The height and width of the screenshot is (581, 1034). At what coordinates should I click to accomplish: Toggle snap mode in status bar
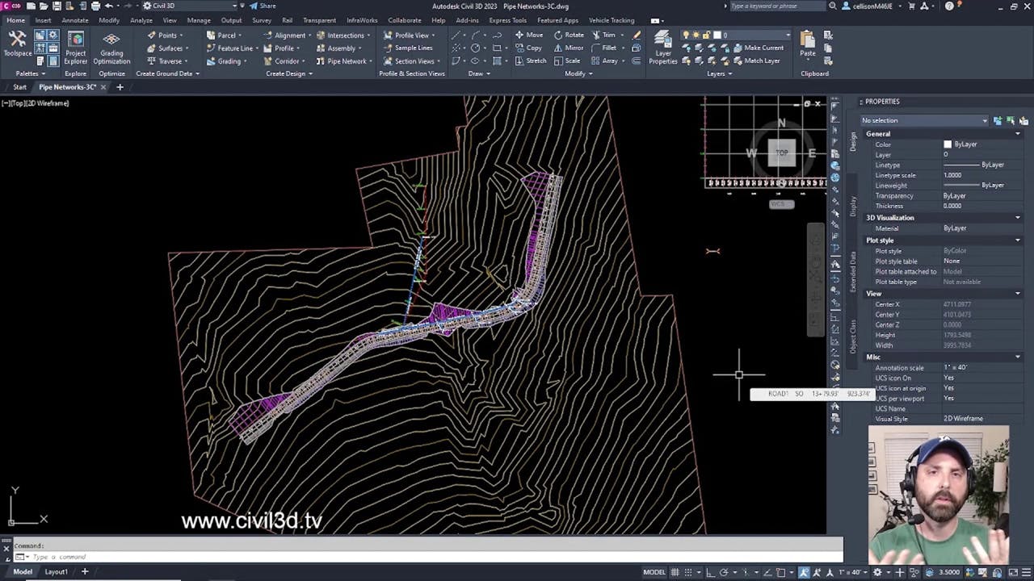(689, 572)
